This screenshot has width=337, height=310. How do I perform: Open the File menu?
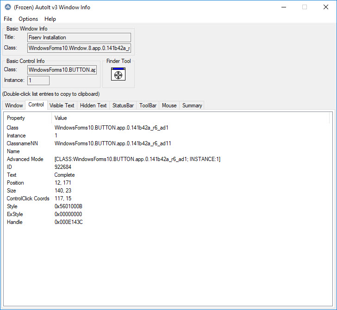(8, 19)
